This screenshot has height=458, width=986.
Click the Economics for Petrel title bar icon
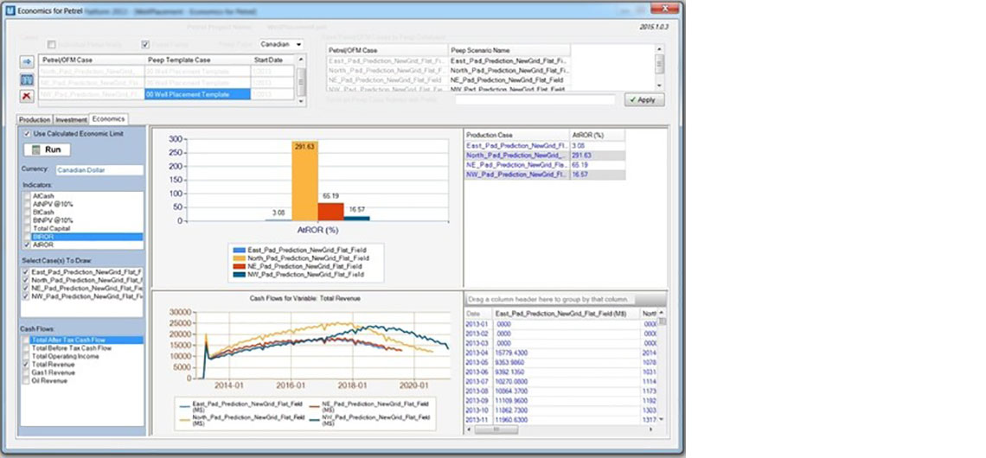(10, 8)
